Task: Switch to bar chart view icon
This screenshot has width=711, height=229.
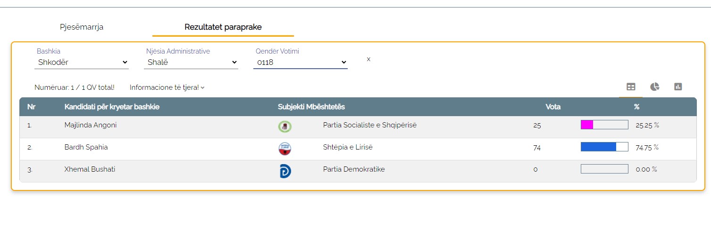Action: point(678,87)
